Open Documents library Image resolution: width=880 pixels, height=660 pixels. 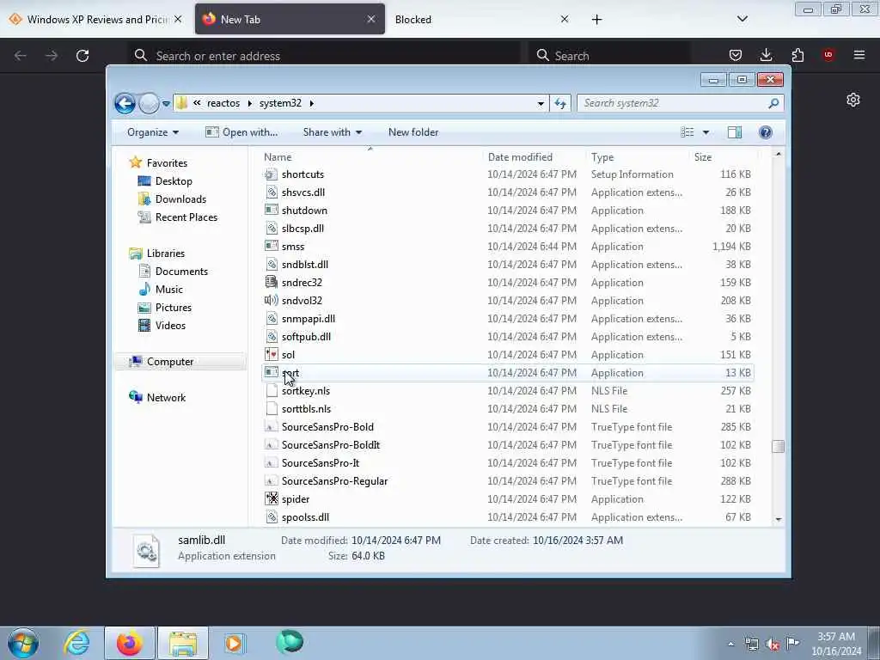pyautogui.click(x=181, y=271)
